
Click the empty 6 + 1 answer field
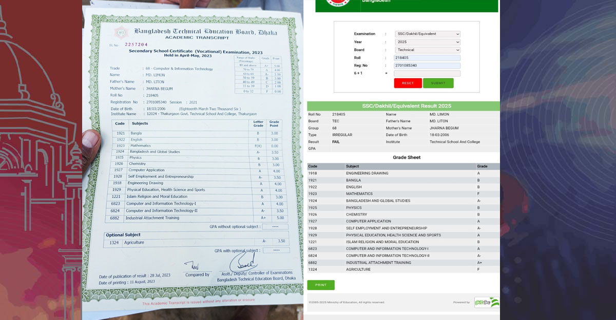pyautogui.click(x=427, y=74)
